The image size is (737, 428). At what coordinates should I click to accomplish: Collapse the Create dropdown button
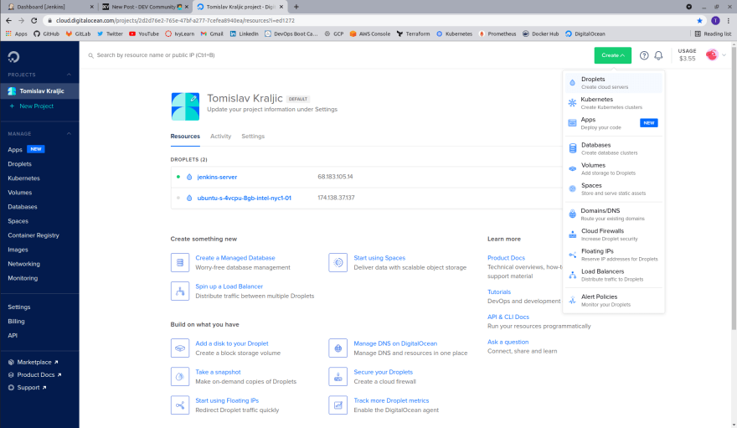tap(612, 55)
